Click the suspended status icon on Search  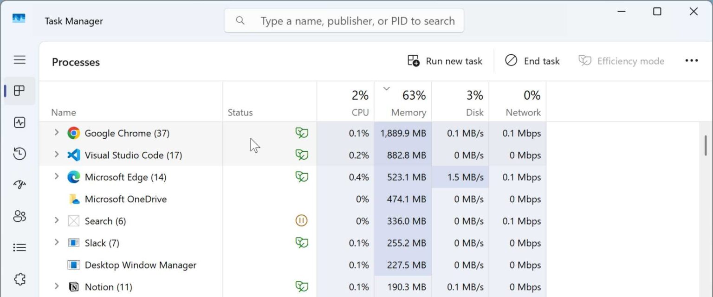(x=301, y=221)
